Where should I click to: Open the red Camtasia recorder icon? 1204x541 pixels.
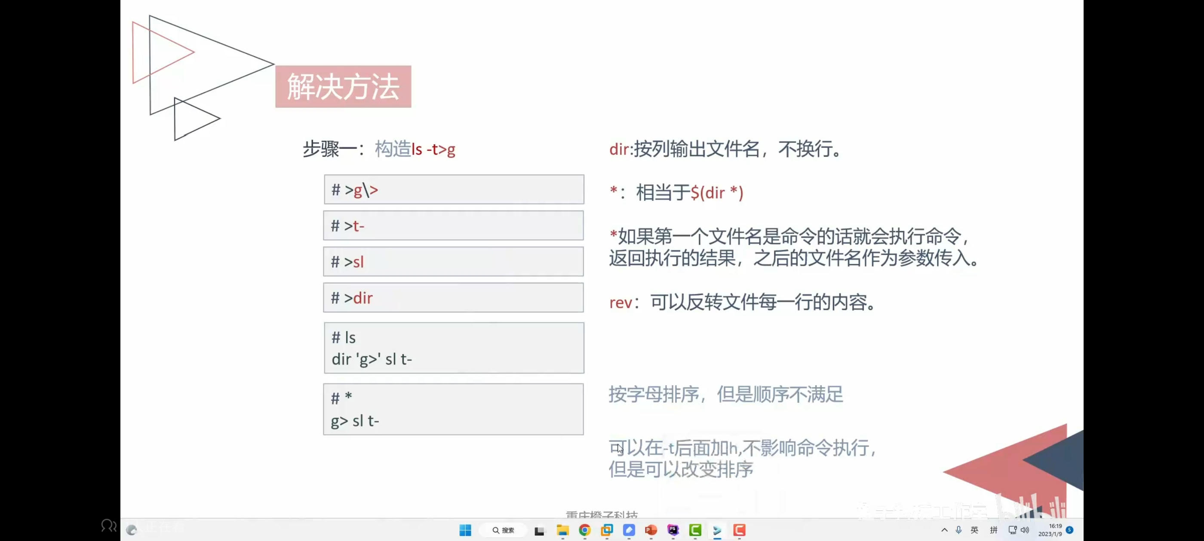pos(739,530)
